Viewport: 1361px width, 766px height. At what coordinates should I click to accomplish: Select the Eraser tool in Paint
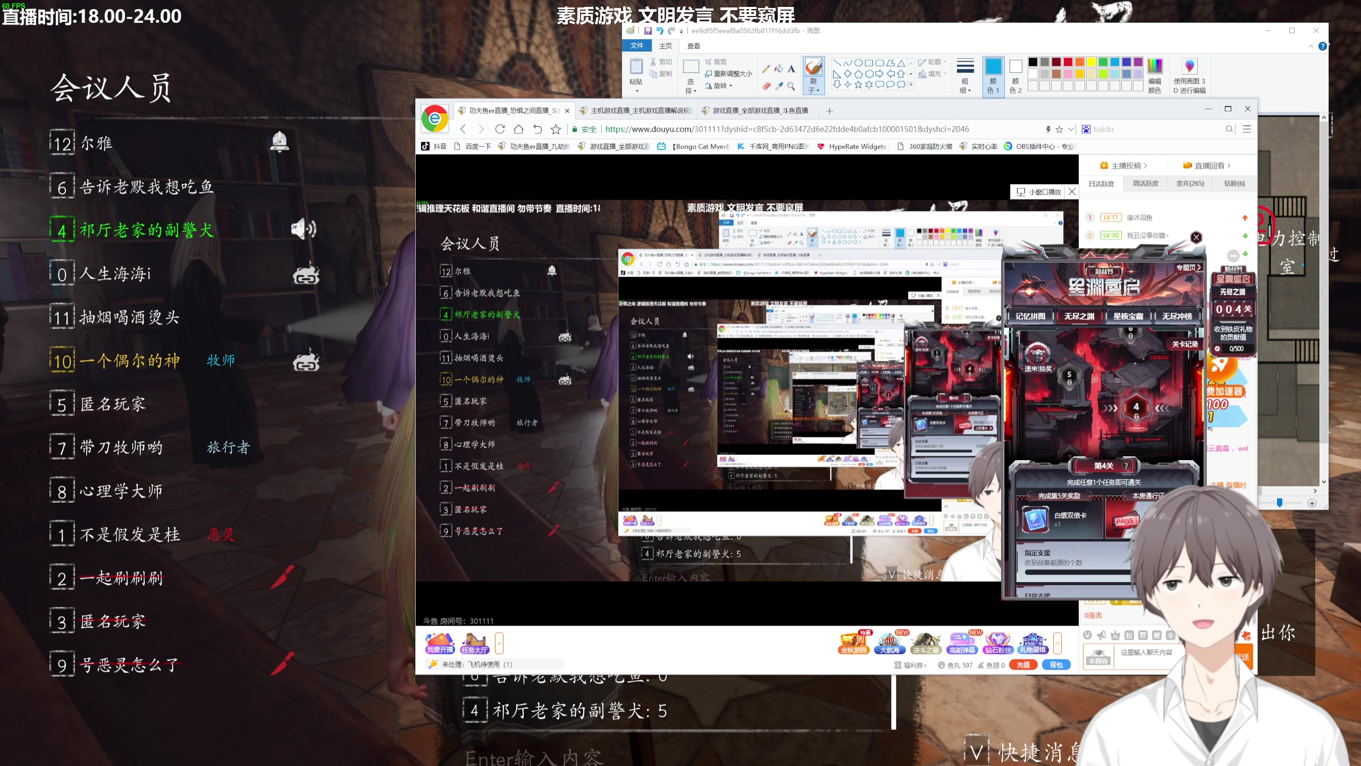click(766, 86)
